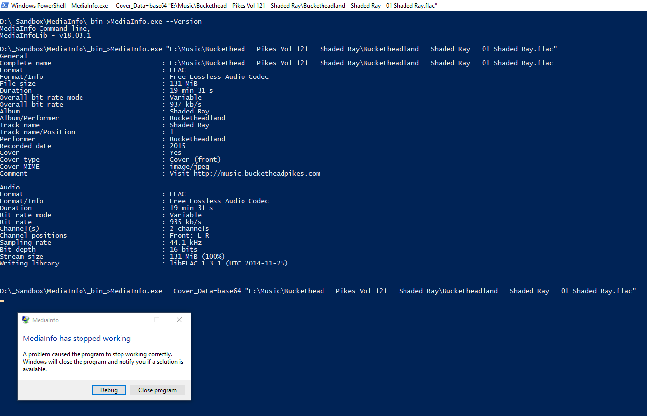Click the 'General' section header

click(14, 56)
